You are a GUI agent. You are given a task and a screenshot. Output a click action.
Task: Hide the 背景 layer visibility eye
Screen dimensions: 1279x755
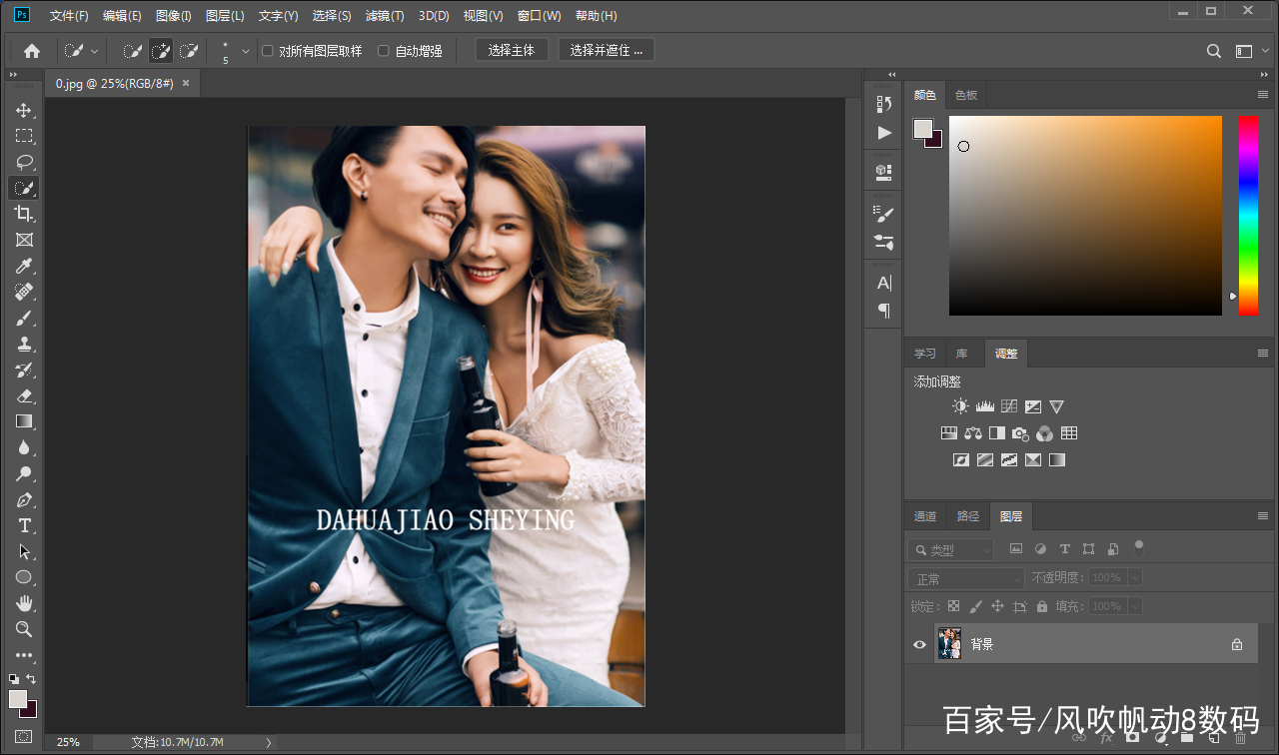(918, 643)
